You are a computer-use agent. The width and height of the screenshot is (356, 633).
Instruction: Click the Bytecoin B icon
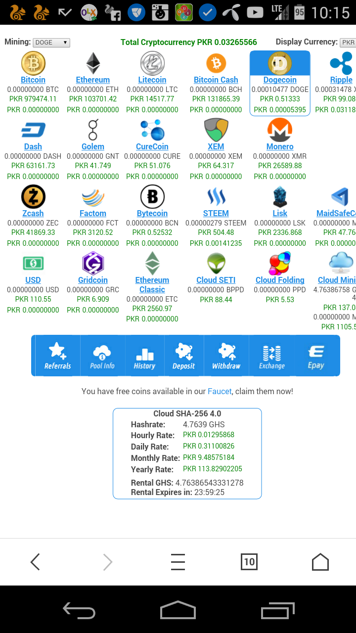point(152,197)
